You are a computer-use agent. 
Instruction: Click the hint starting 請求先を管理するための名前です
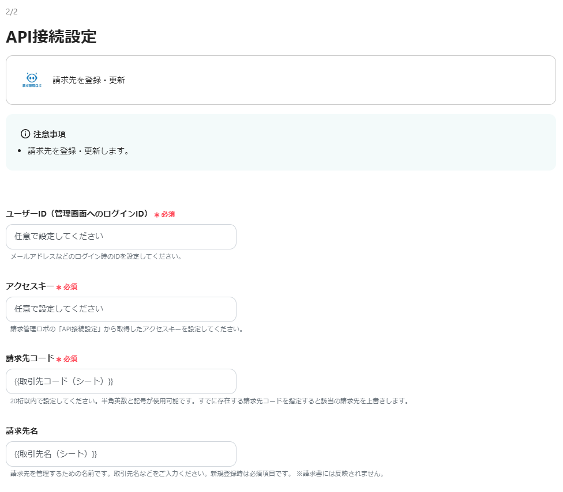click(197, 474)
